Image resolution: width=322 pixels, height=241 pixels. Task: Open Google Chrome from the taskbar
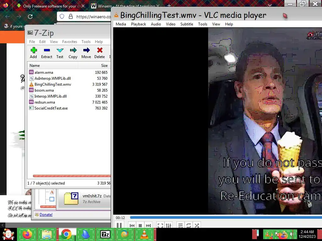pyautogui.click(x=66, y=234)
